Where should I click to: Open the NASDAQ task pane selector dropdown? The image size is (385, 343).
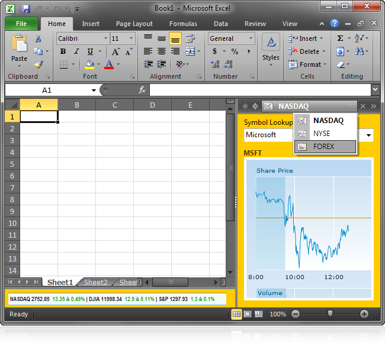[x=352, y=106]
